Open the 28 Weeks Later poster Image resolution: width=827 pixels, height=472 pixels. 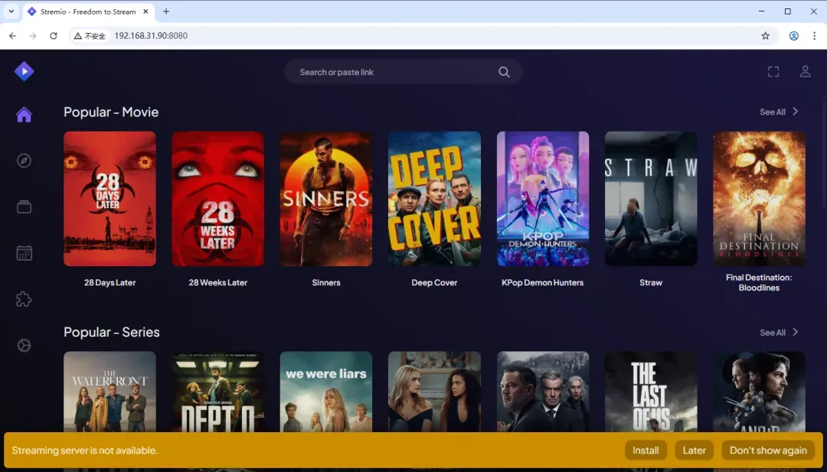point(217,199)
